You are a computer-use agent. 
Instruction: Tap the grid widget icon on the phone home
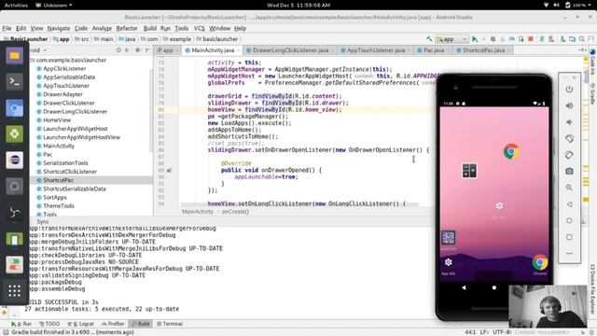tap(469, 170)
